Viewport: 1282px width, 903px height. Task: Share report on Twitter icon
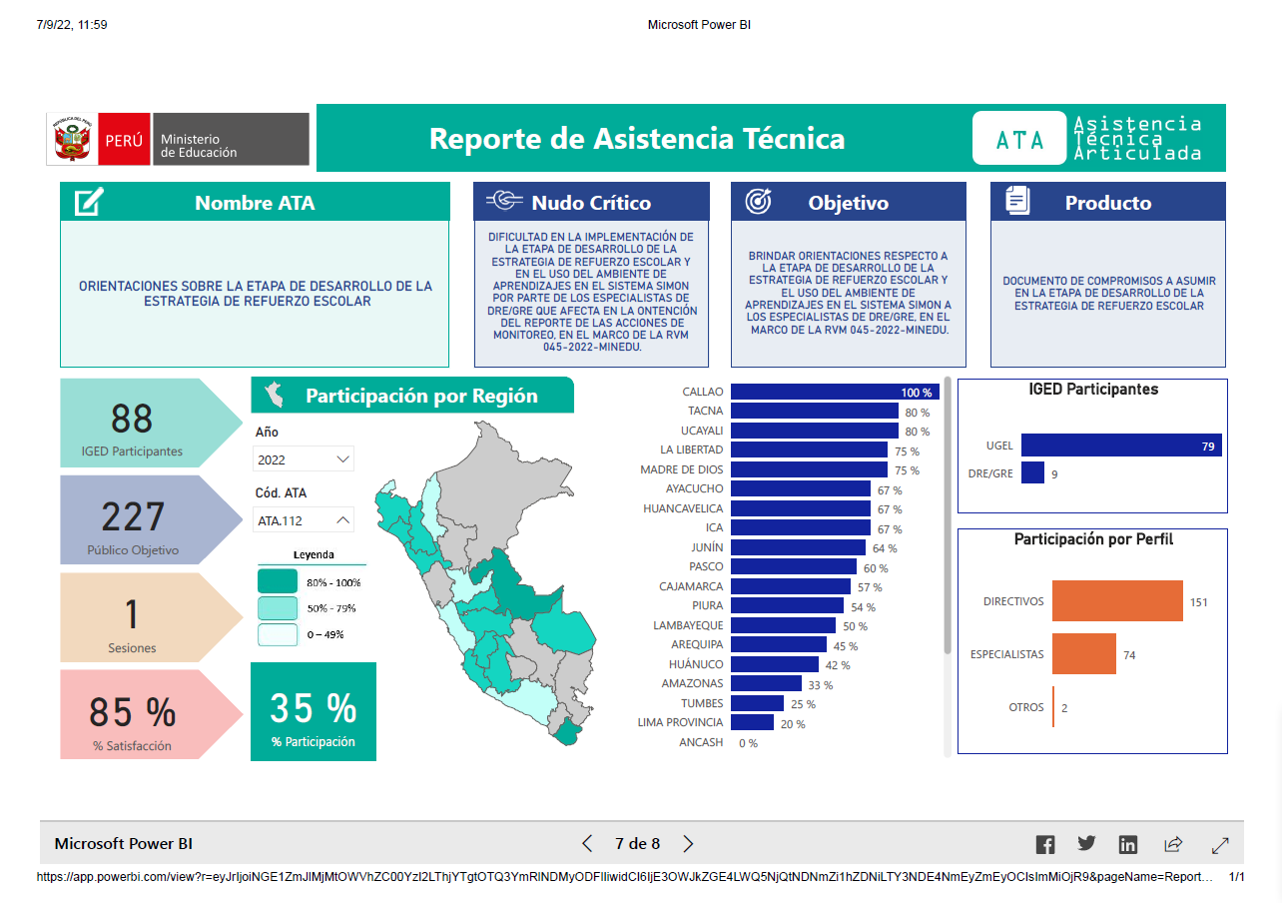1086,844
